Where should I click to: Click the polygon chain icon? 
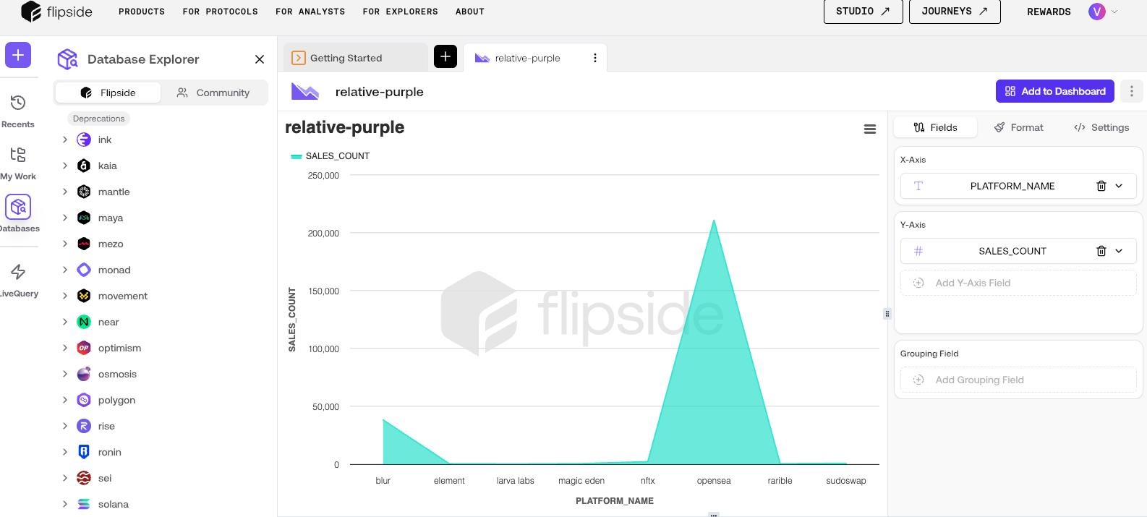click(84, 400)
